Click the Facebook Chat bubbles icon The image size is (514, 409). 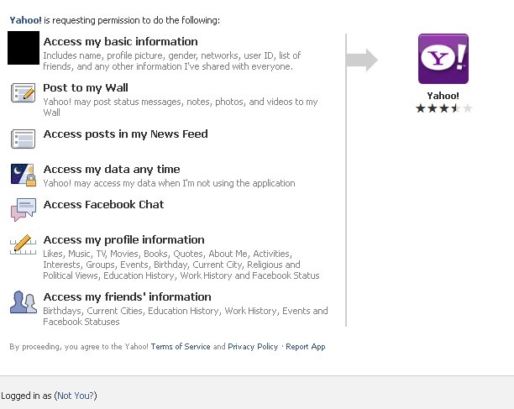23,210
